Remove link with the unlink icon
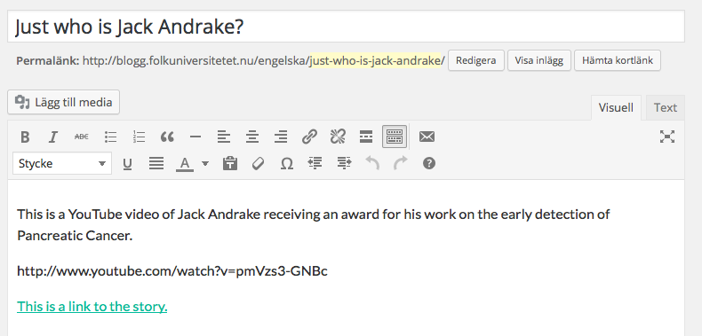Viewport: 702px width, 336px height. [x=338, y=137]
